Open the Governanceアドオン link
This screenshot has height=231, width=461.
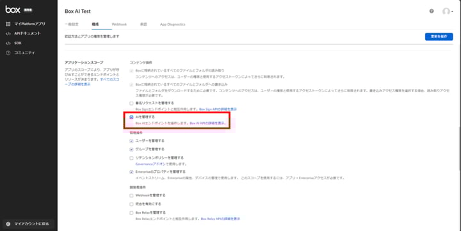(x=150, y=164)
